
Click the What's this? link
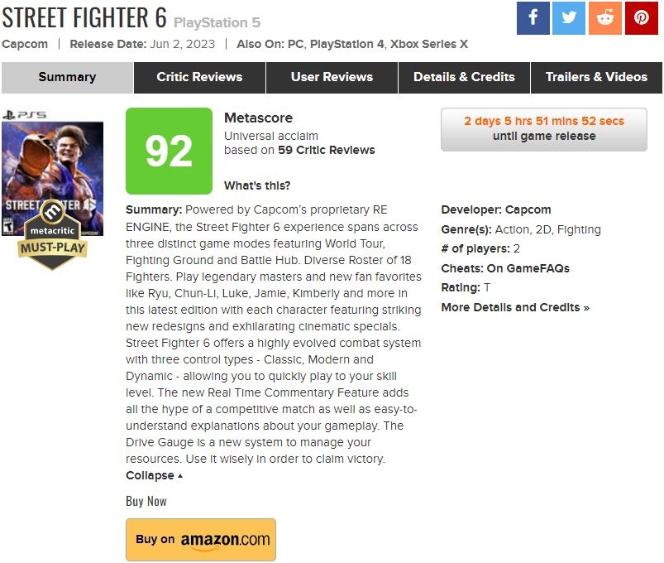(x=257, y=185)
